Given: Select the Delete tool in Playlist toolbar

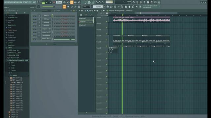Looking at the screenshot, I should 90,11.
